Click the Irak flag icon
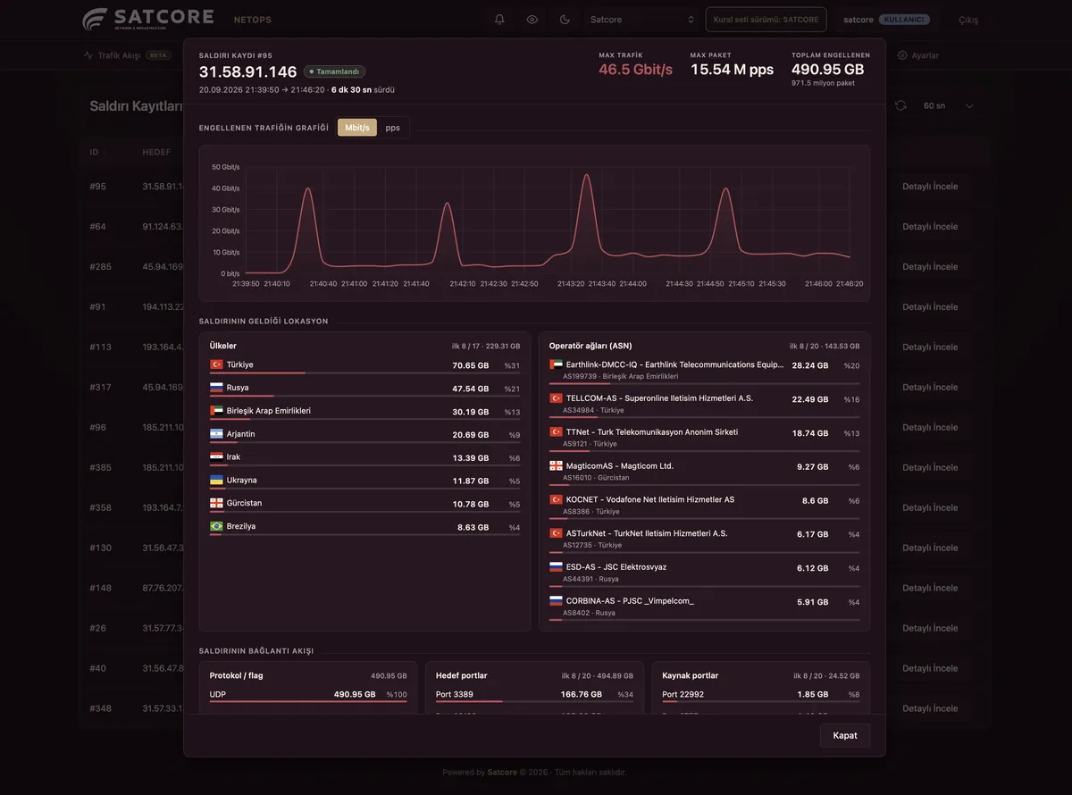Image resolution: width=1072 pixels, height=795 pixels. tap(216, 457)
